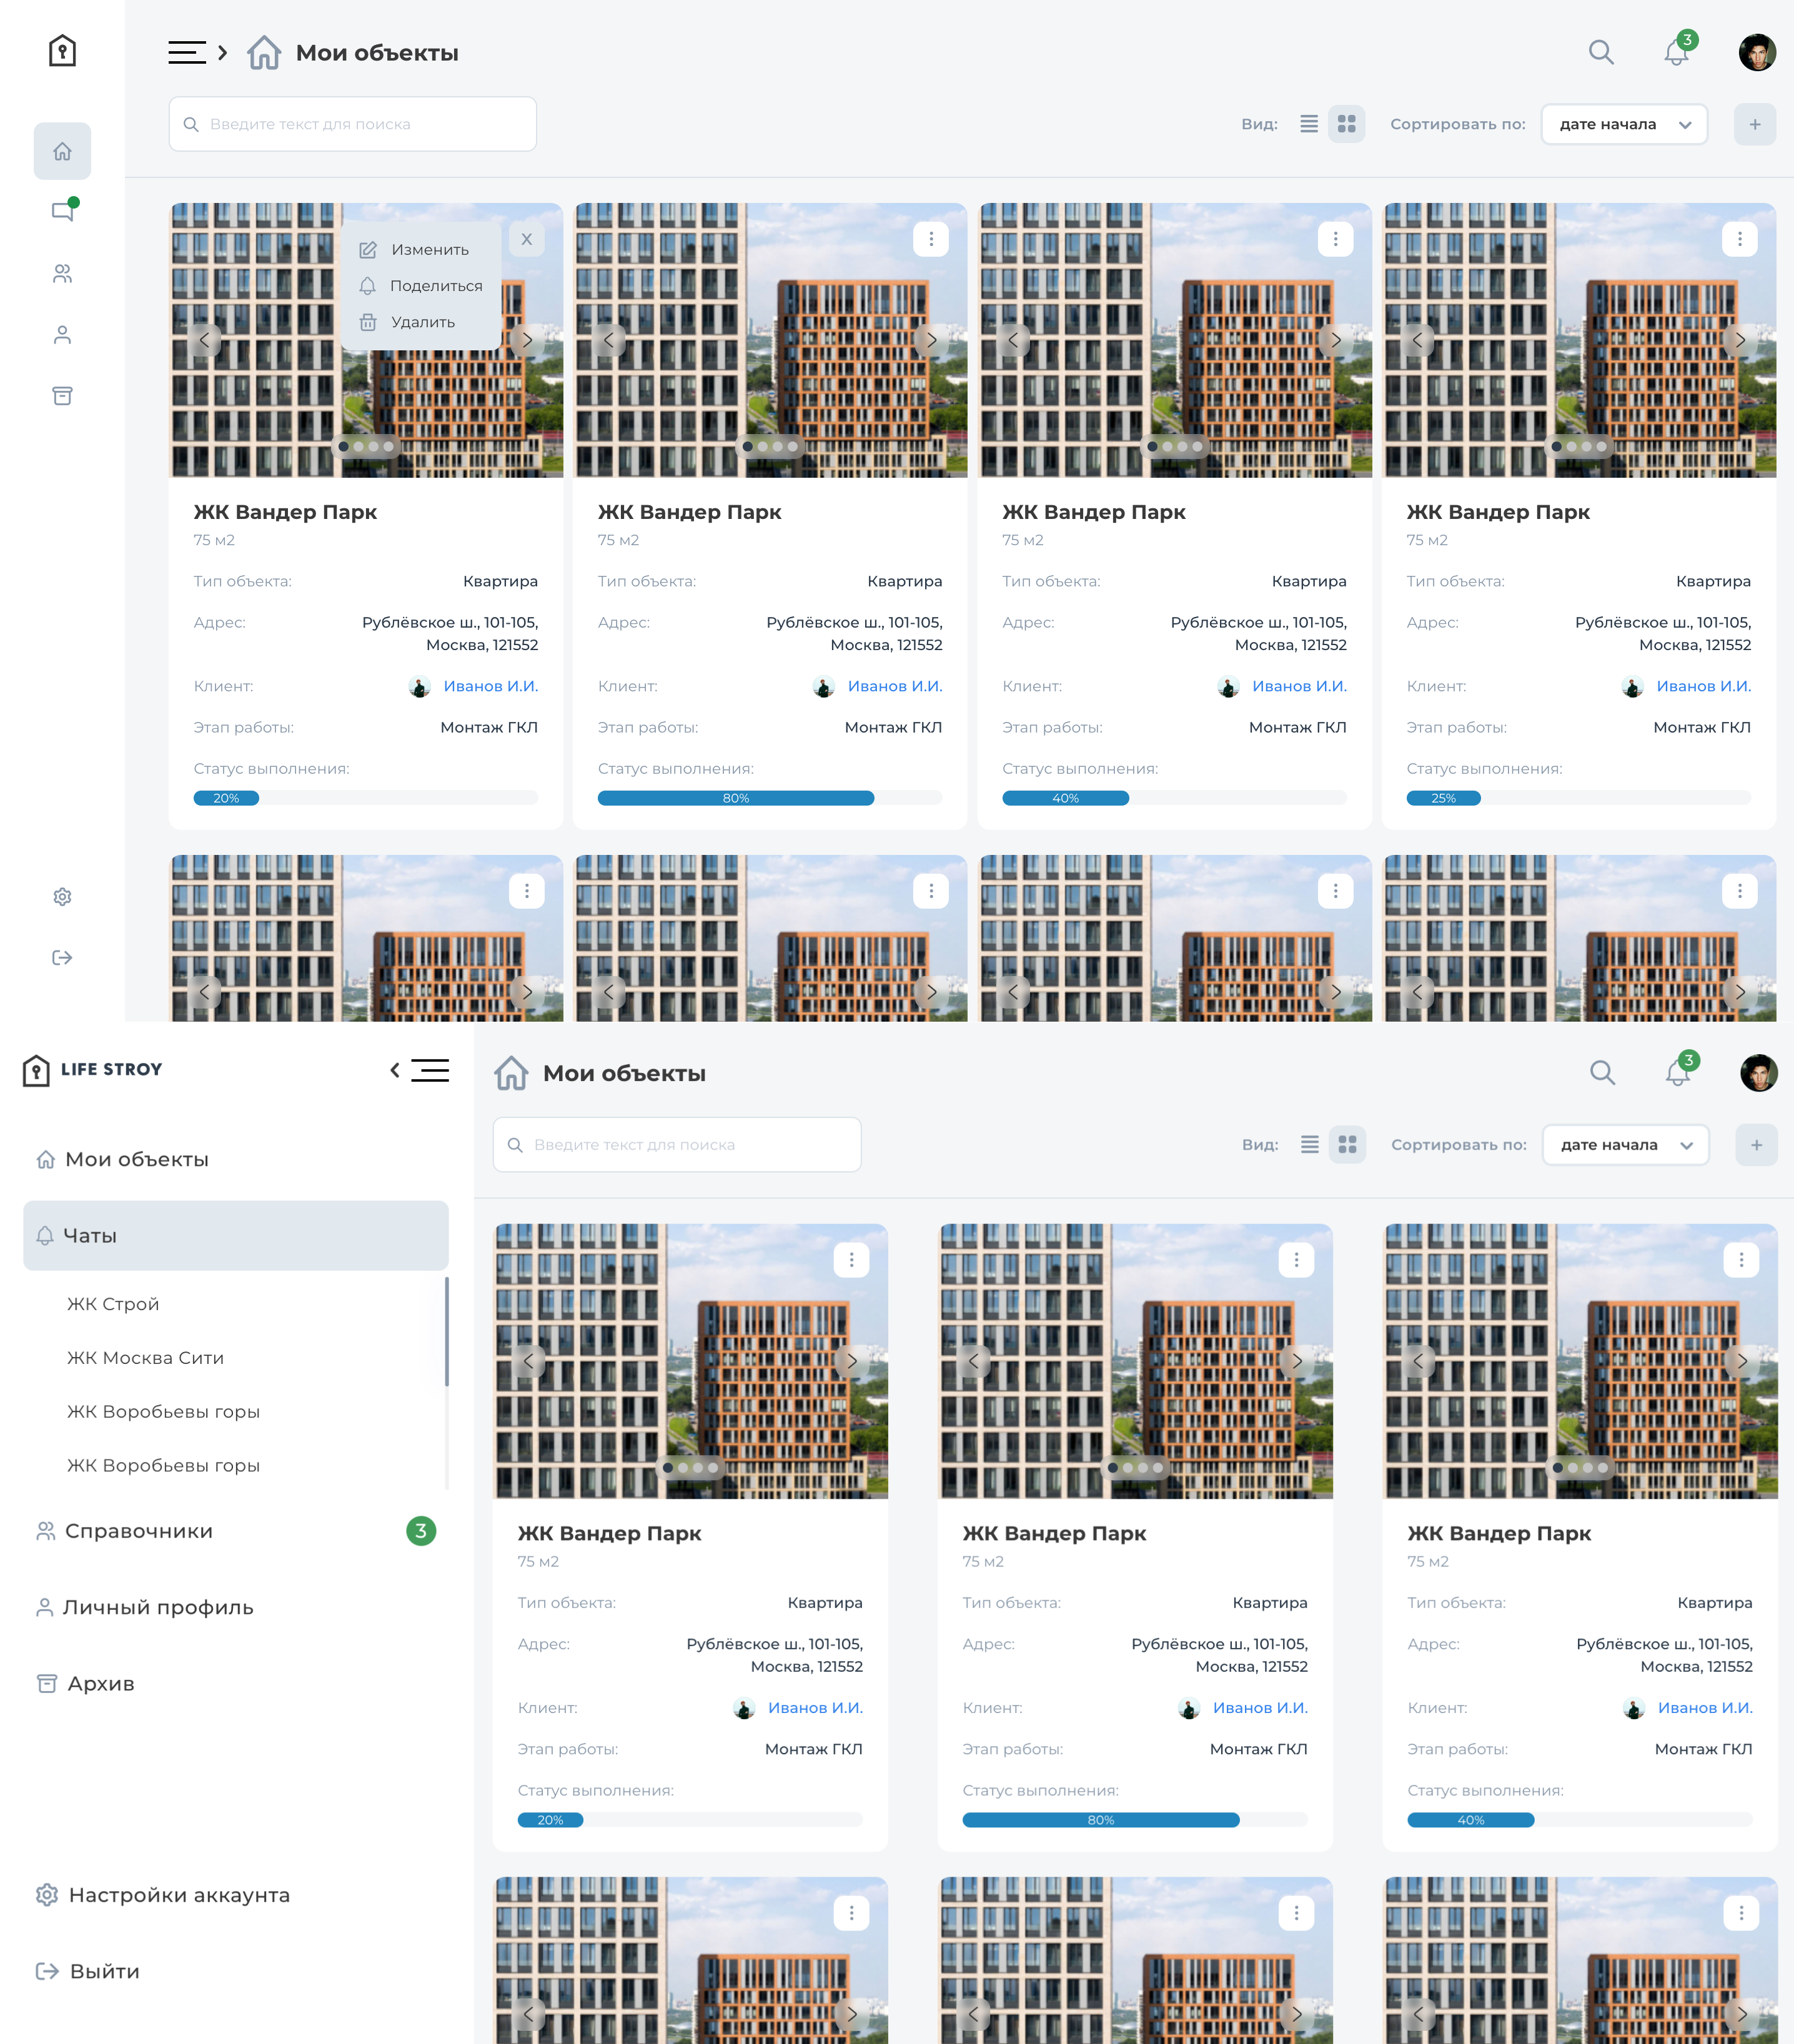Screen dimensions: 1794x2044
Task: Switch to list view in top toolbar
Action: point(1309,124)
